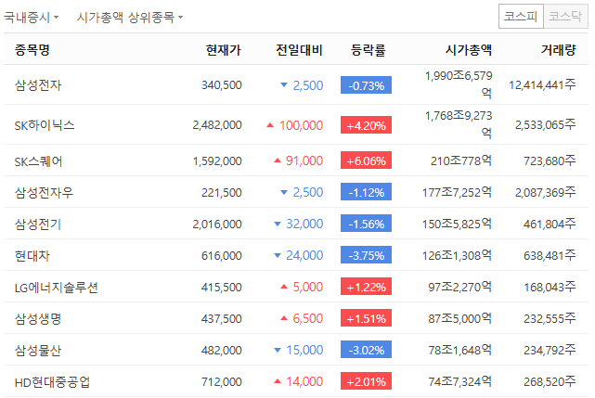Click the market cap 97조2,270억
Viewport: 595px width, 398px height.
click(x=460, y=287)
